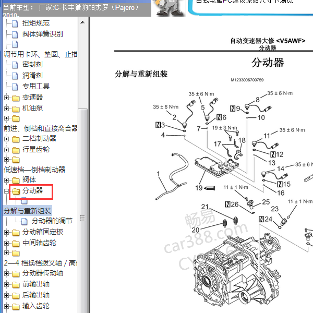This screenshot has height=313, width=313.
Task: Select the 变速器 tree item
Action: (32, 97)
